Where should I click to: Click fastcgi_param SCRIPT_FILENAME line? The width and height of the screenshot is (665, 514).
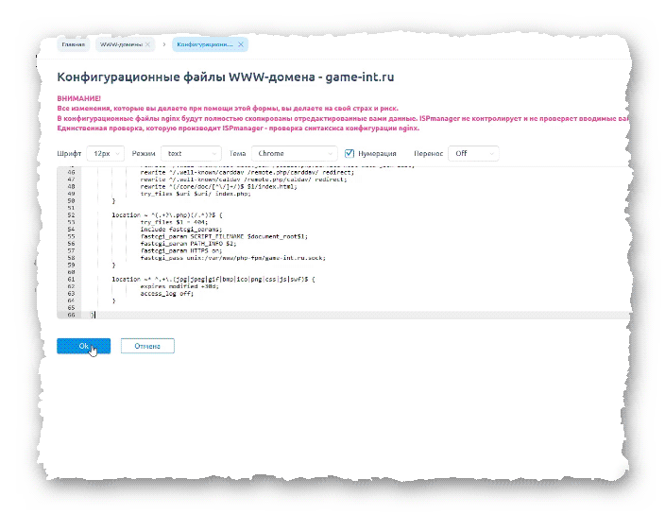click(224, 236)
